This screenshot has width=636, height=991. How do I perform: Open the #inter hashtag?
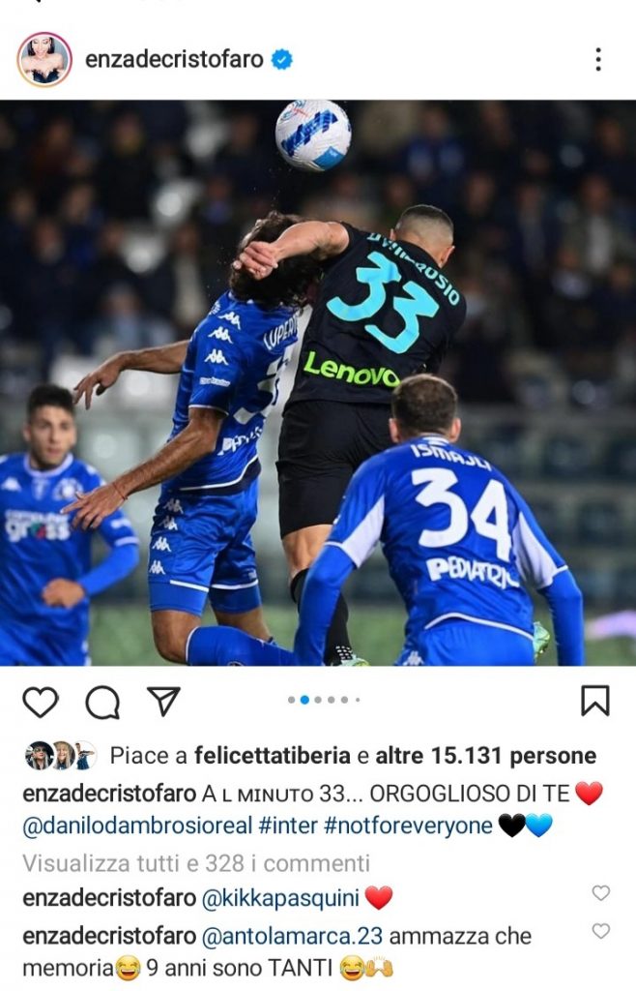288,826
